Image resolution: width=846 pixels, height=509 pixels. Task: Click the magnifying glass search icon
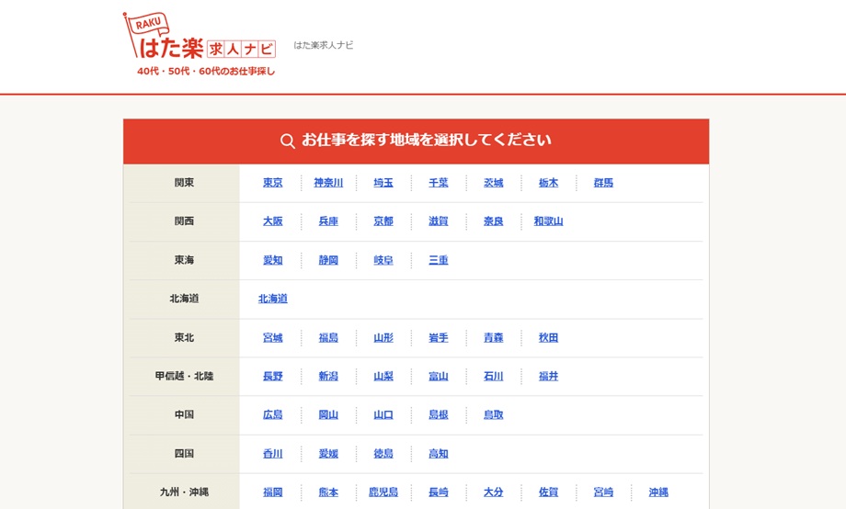[288, 141]
